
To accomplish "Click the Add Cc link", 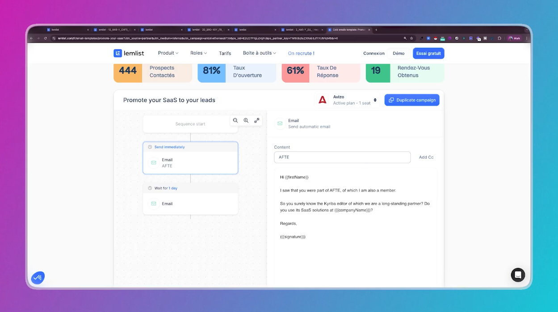I will [x=426, y=157].
